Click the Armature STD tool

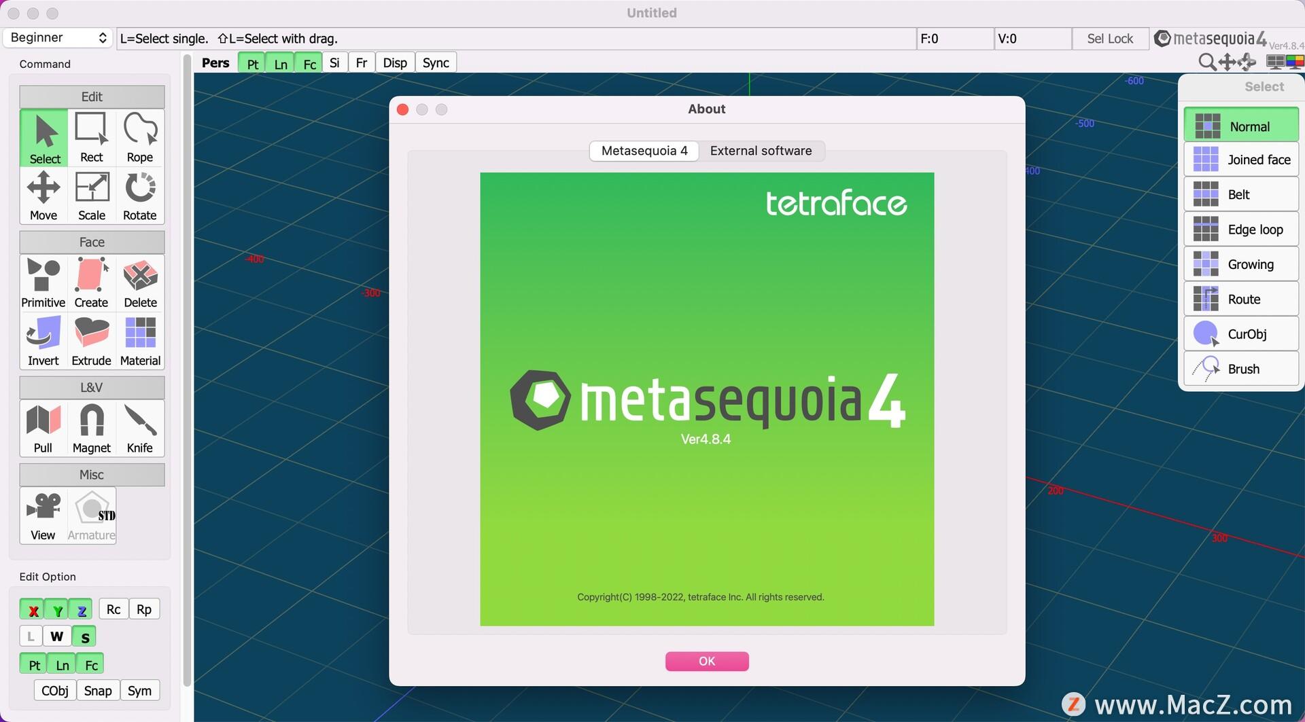point(92,516)
